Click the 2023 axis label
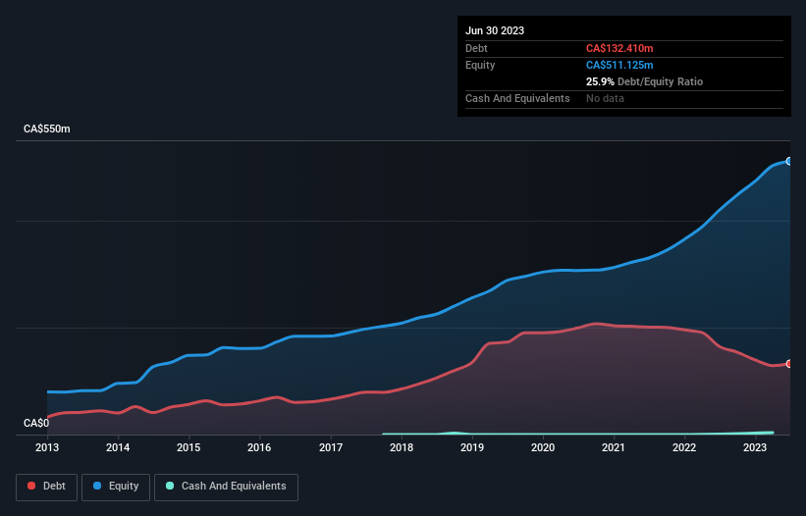The width and height of the screenshot is (806, 516). click(x=755, y=447)
